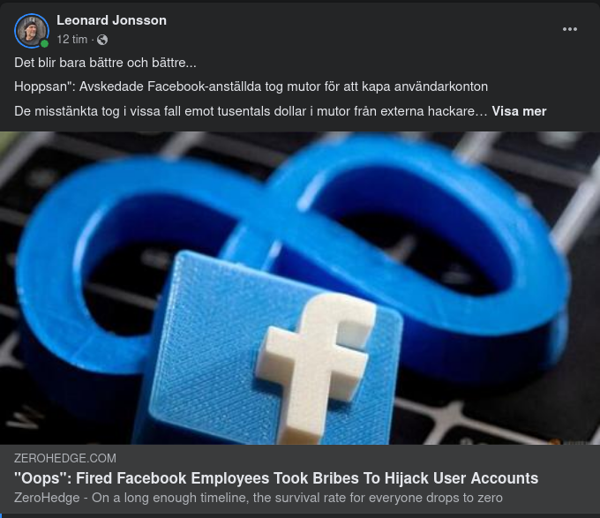The width and height of the screenshot is (600, 518).
Task: Open the Fired Facebook Employees headline
Action: tap(276, 478)
